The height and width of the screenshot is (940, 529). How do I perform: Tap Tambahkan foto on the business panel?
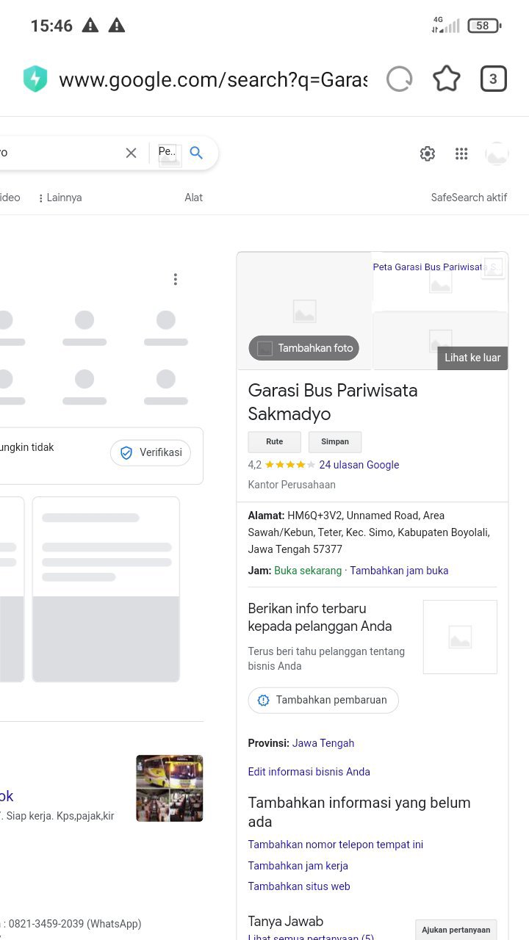point(304,348)
